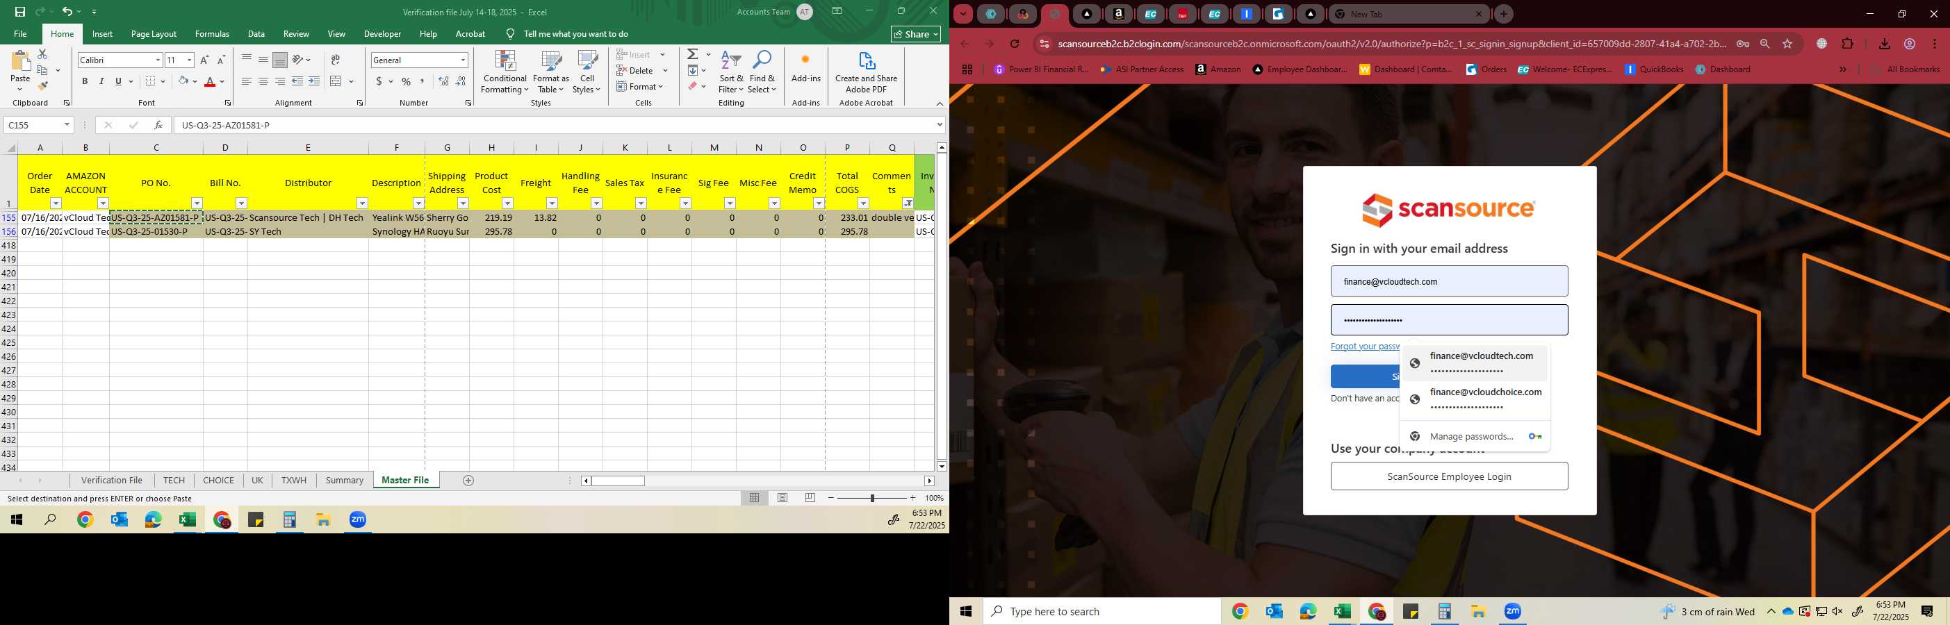Click the zoom slider handle in Excel status bar

(872, 498)
